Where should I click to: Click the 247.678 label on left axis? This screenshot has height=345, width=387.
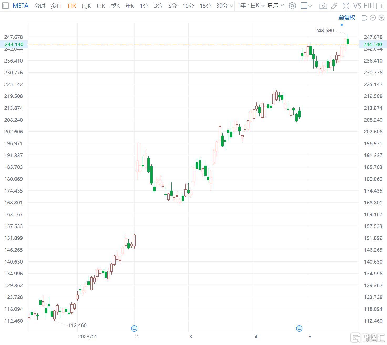click(13, 37)
